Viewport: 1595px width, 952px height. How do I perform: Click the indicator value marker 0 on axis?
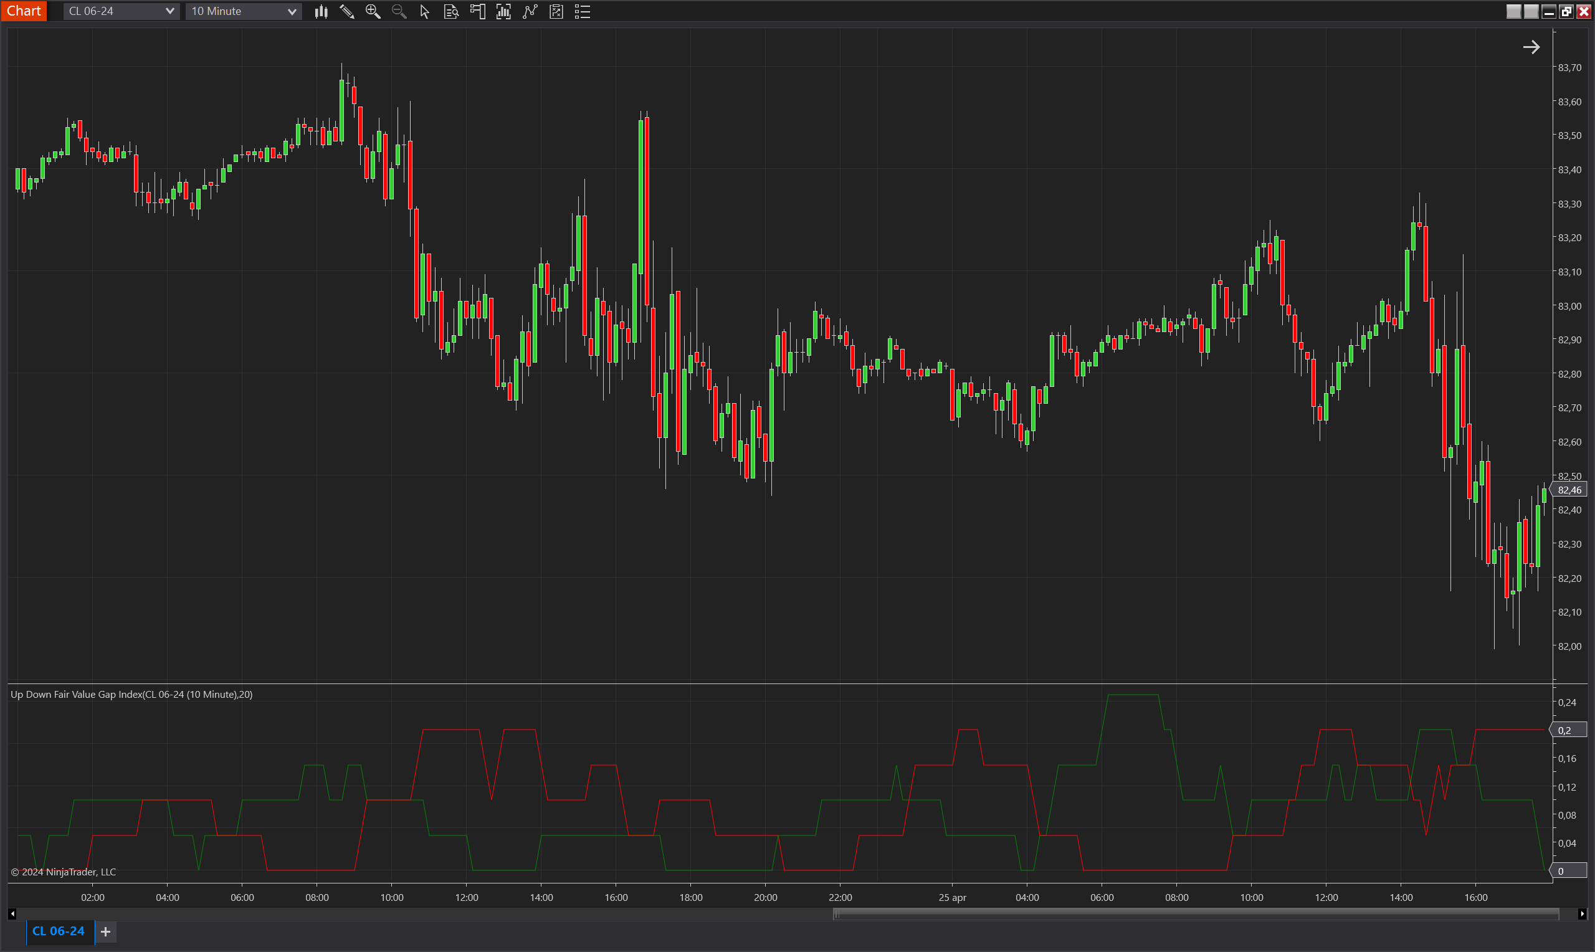pyautogui.click(x=1569, y=870)
